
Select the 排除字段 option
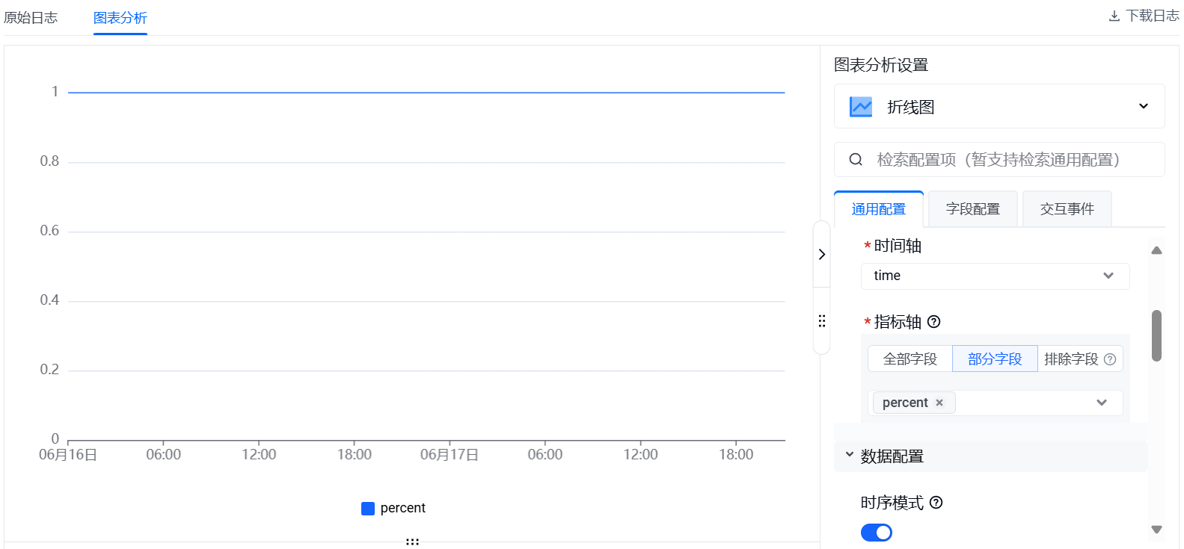(1071, 359)
